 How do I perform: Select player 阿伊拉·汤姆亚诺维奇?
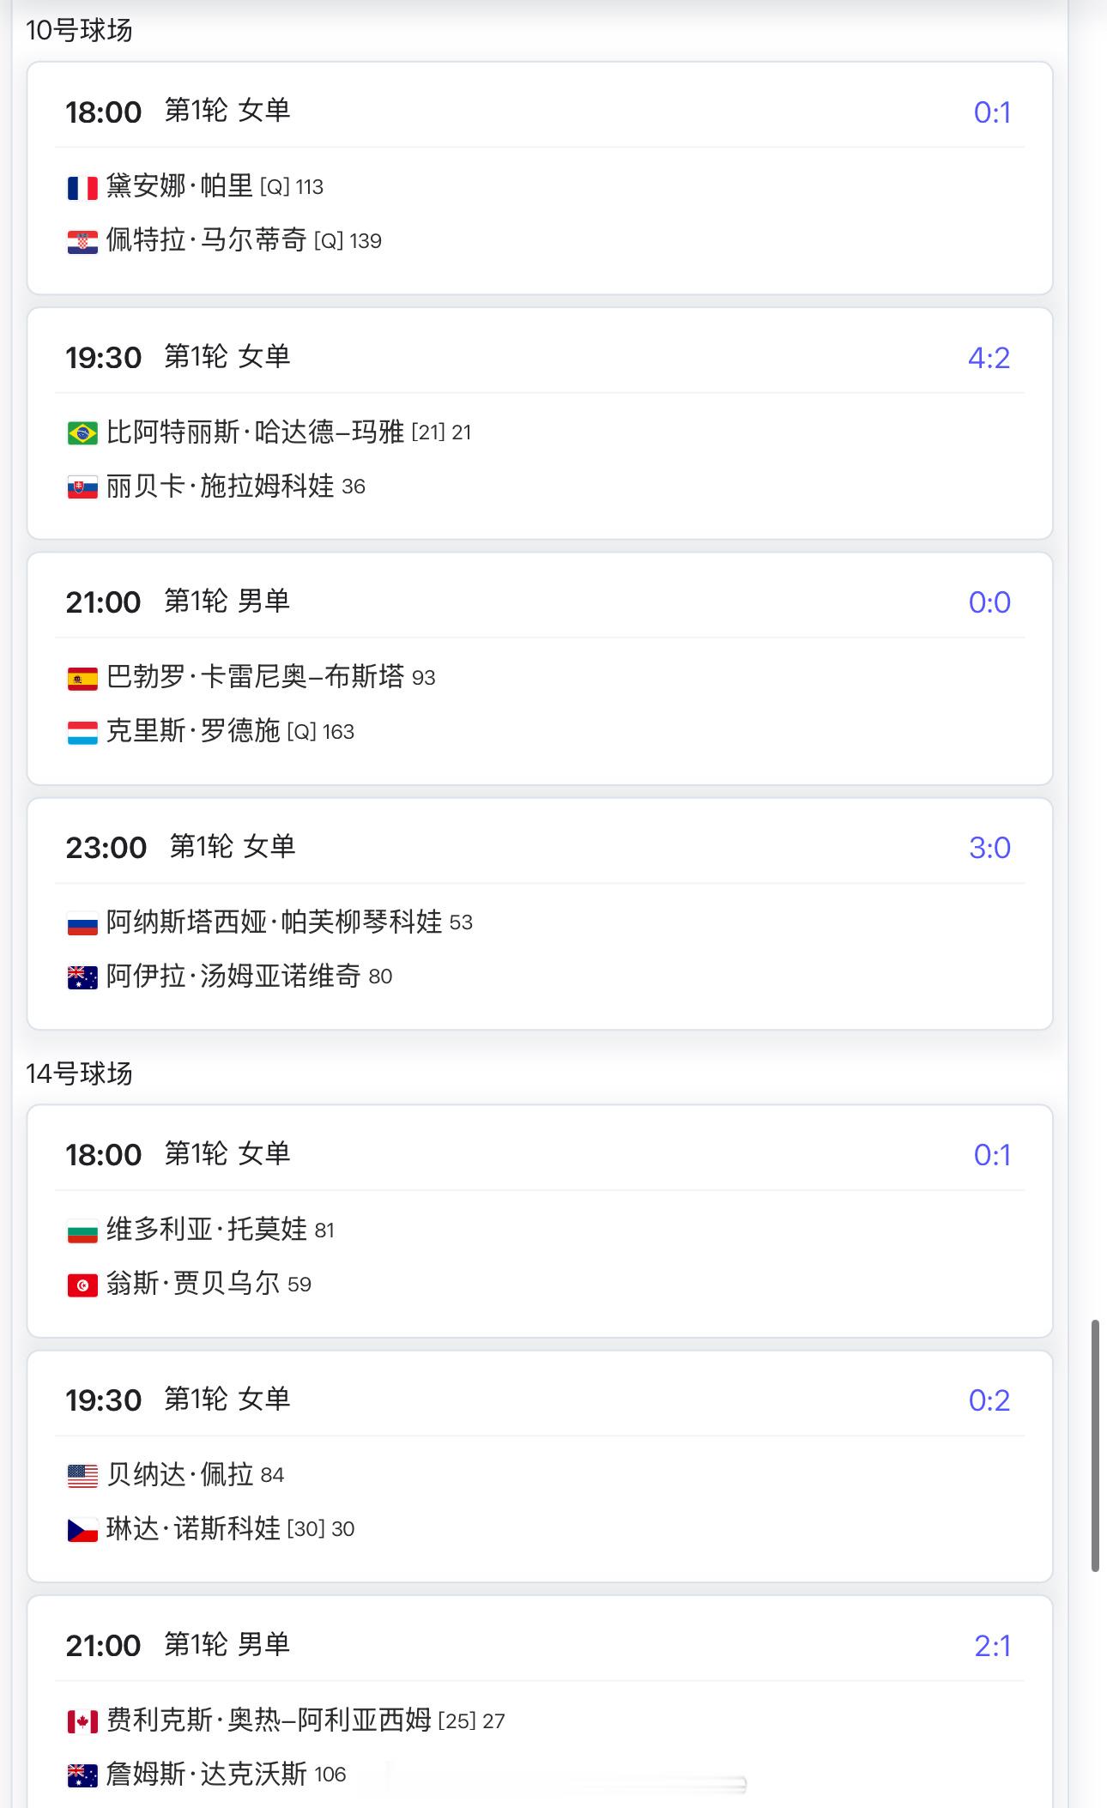click(233, 977)
